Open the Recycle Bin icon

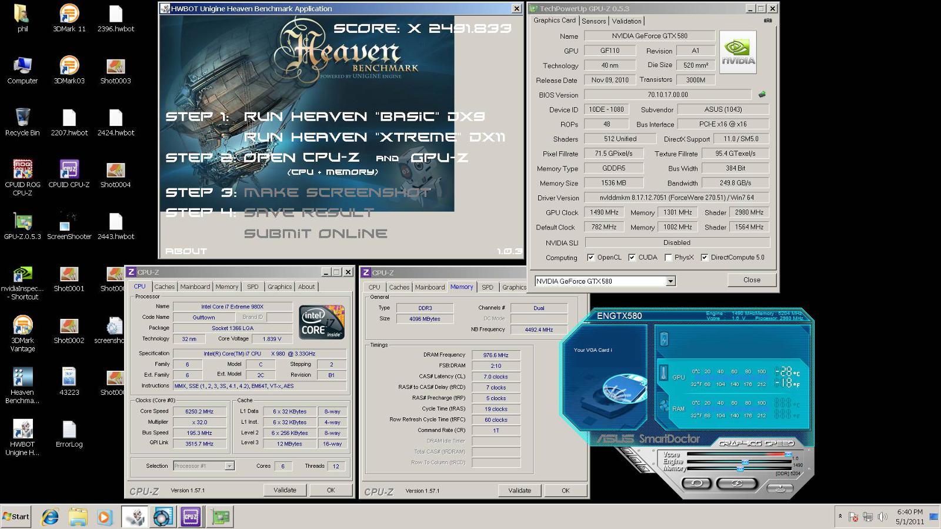[22, 122]
